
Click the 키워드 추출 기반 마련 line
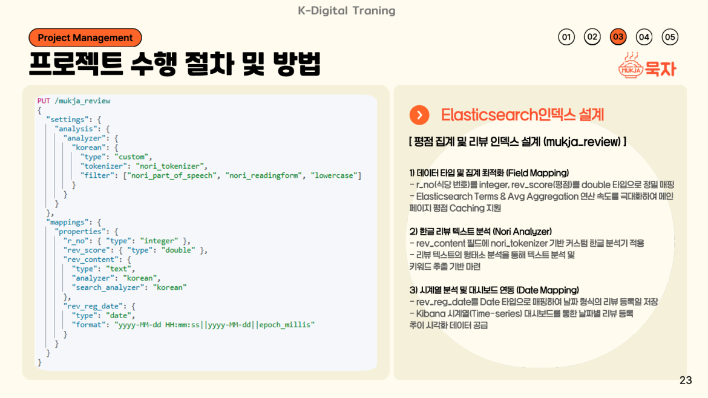click(x=445, y=267)
